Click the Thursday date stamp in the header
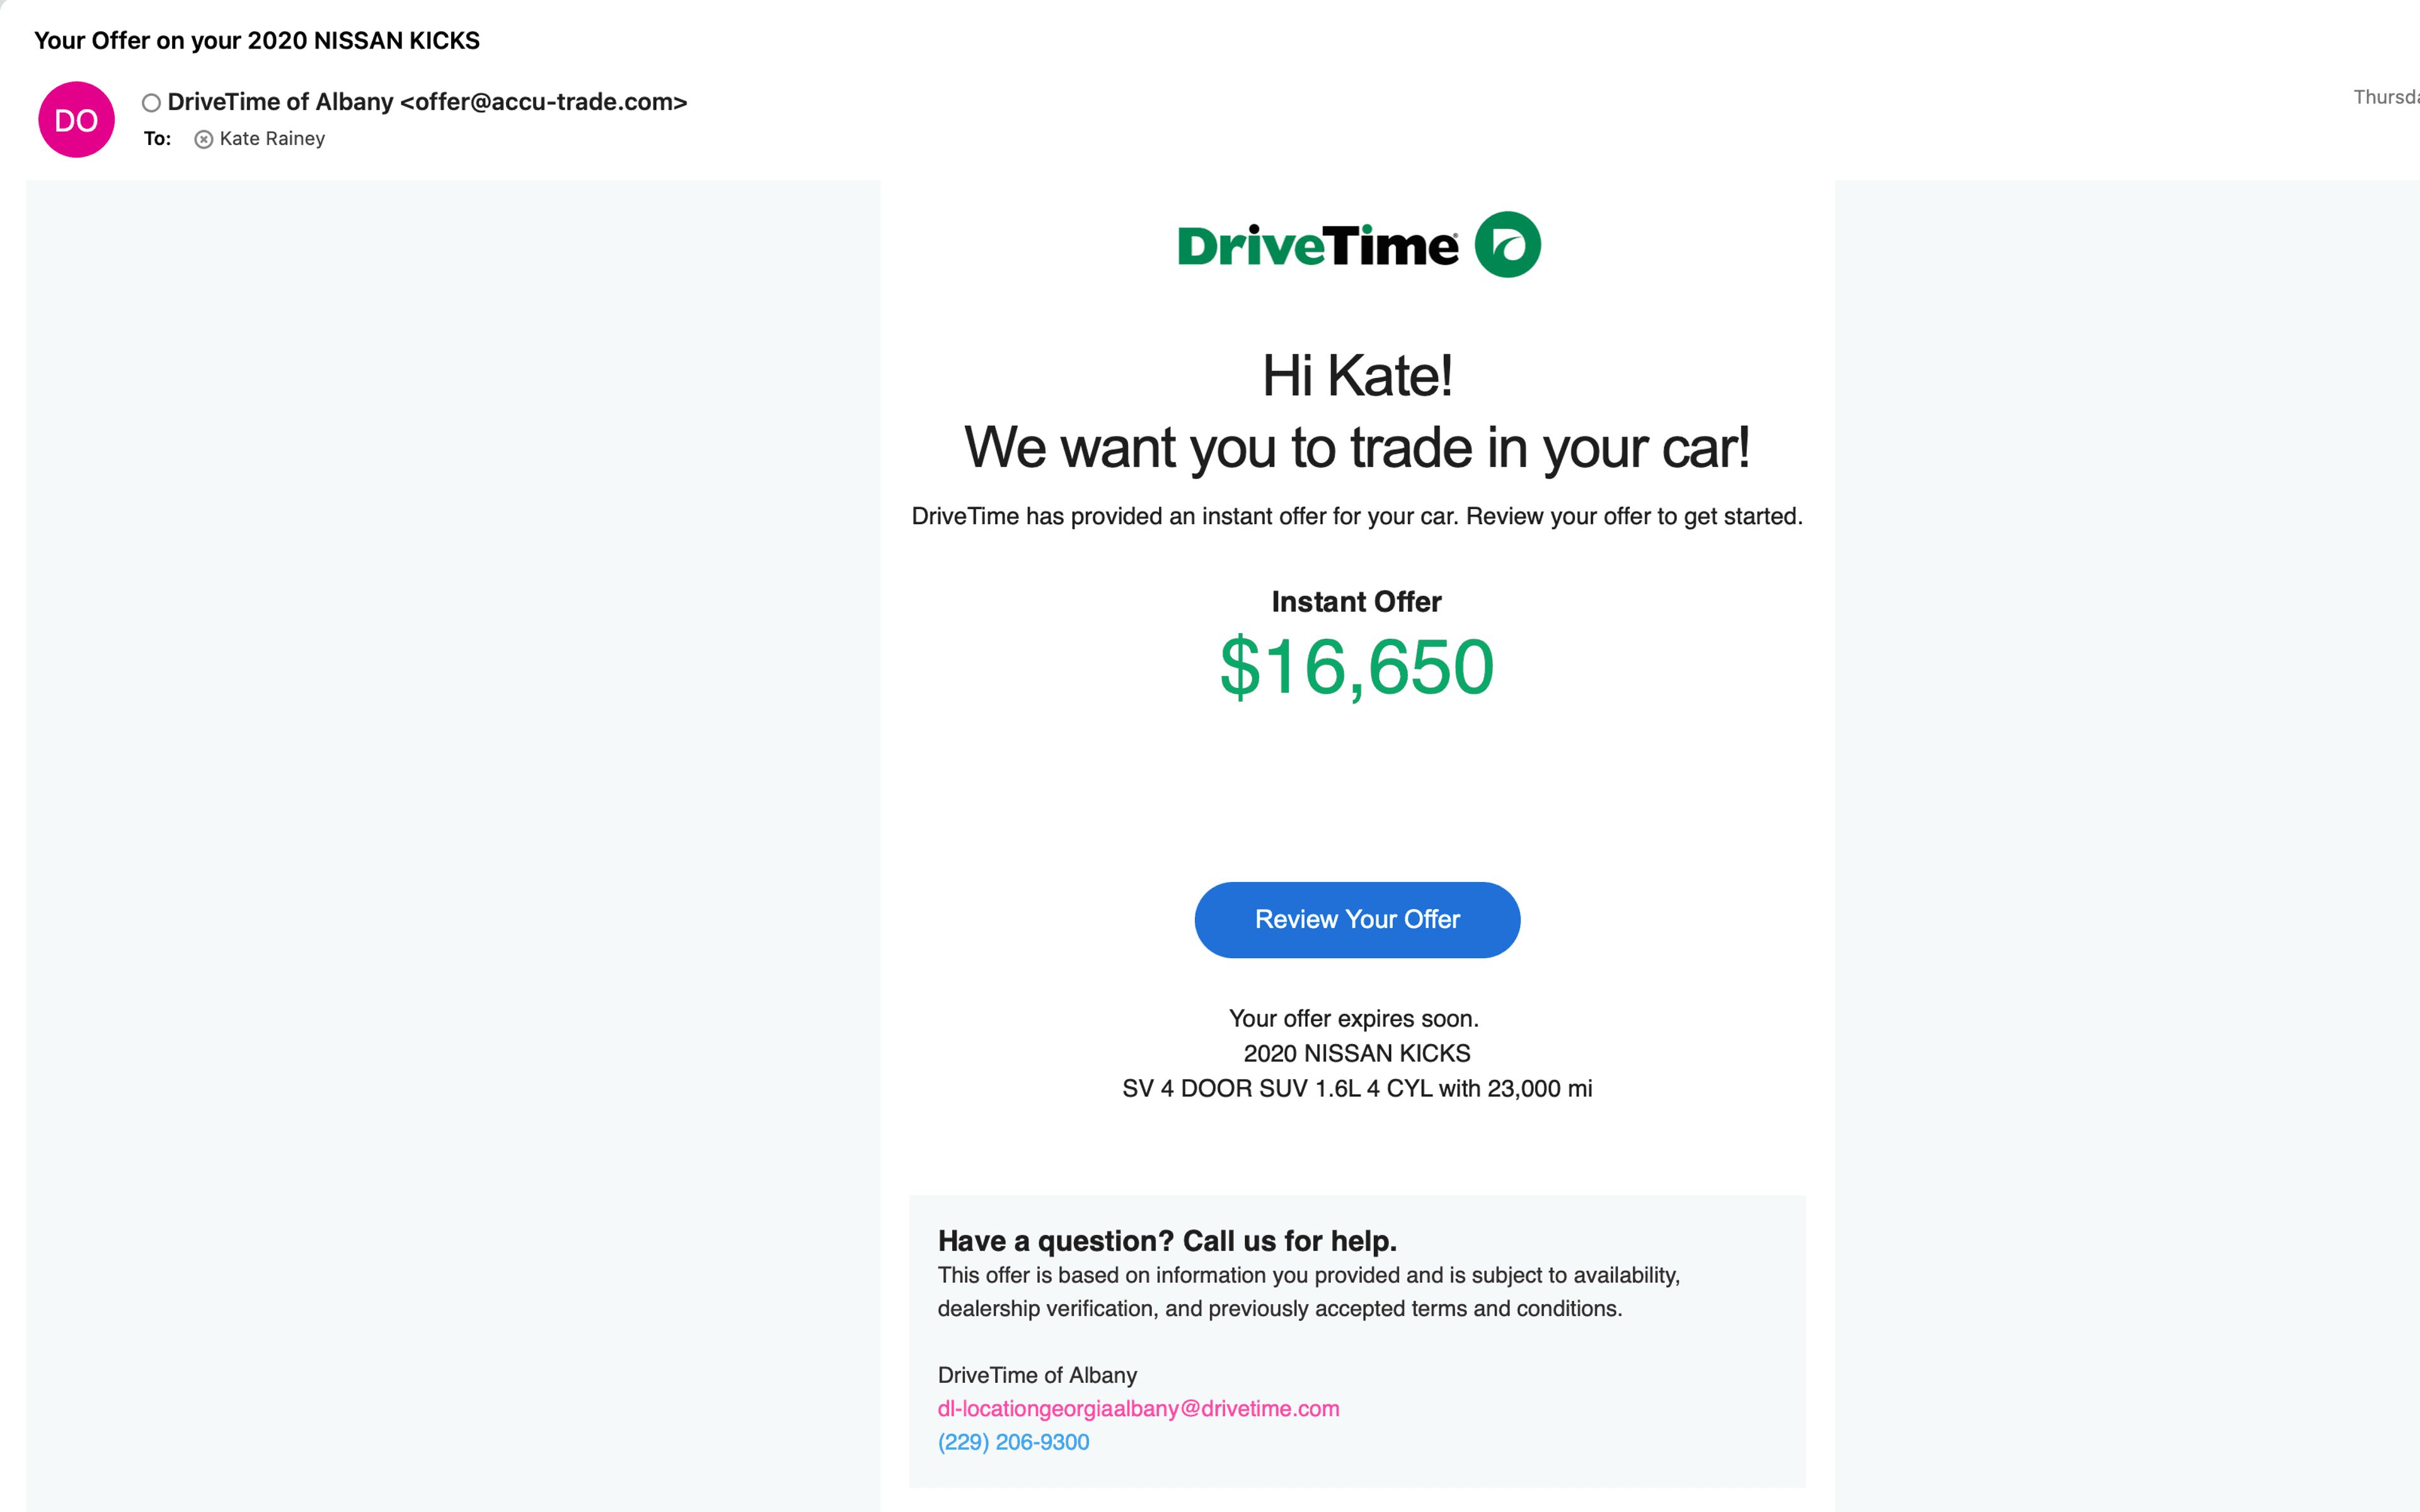The image size is (2420, 1512). (x=2386, y=97)
